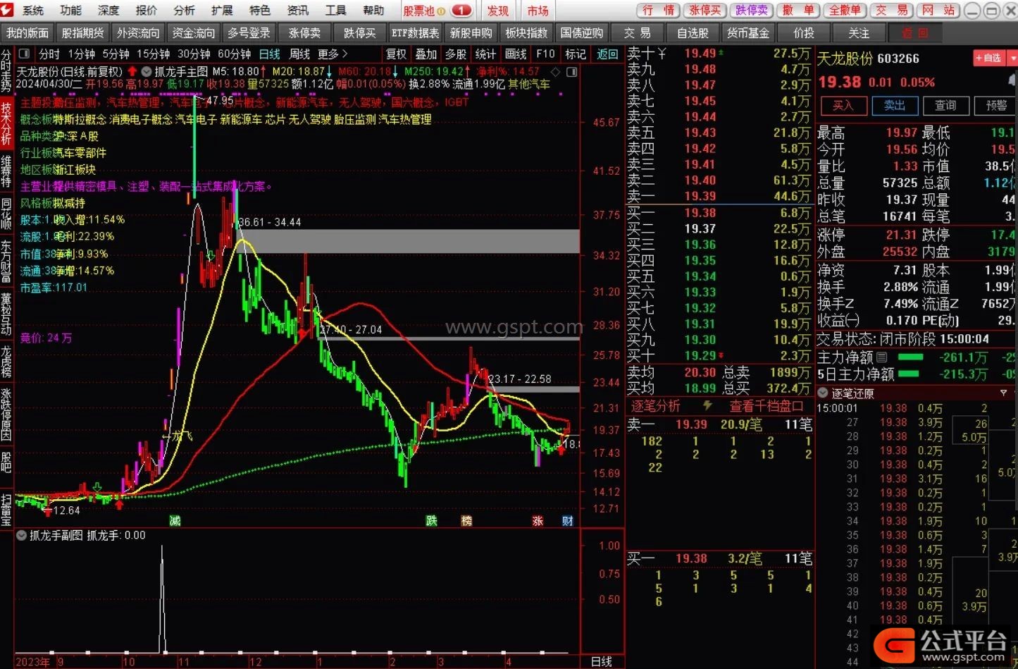Open 股吧 sidebar tab
Viewport: 1018px width, 669px height.
(x=6, y=462)
